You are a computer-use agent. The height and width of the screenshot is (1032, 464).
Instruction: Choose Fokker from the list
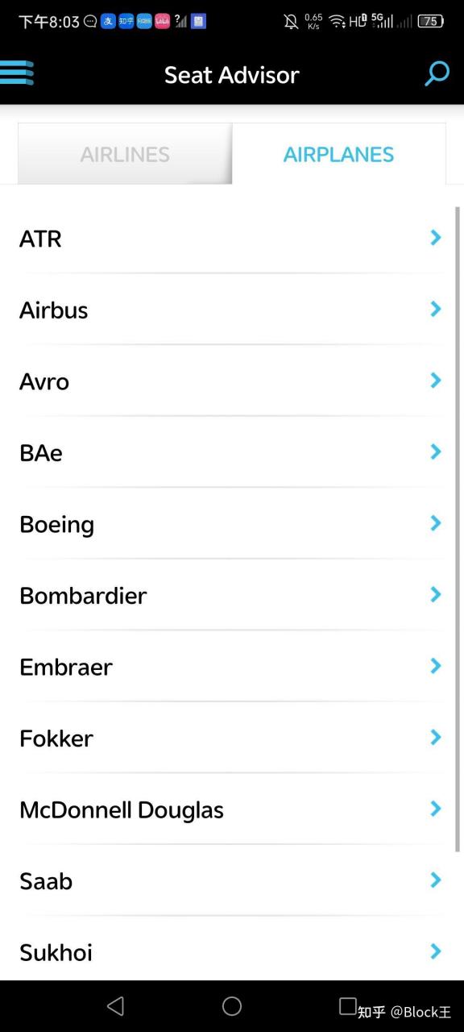pyautogui.click(x=232, y=738)
